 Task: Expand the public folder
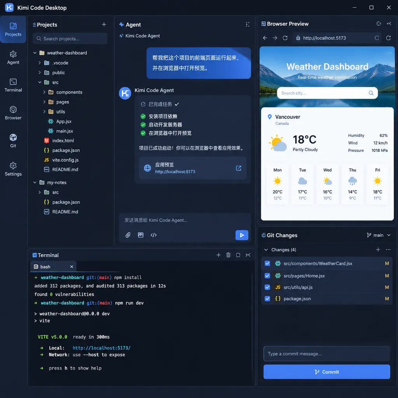40,73
